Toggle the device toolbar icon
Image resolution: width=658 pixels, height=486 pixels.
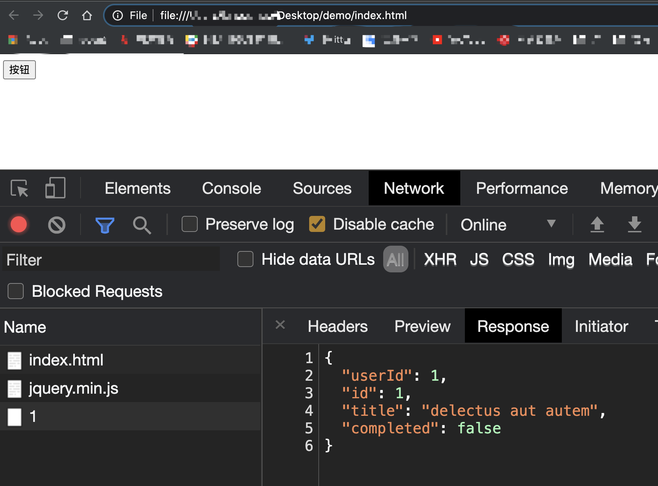(55, 188)
